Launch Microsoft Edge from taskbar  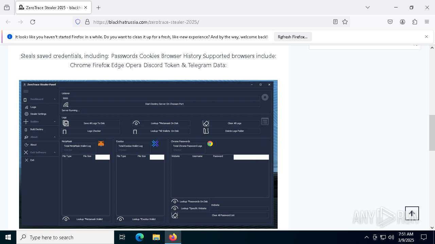tap(140, 237)
